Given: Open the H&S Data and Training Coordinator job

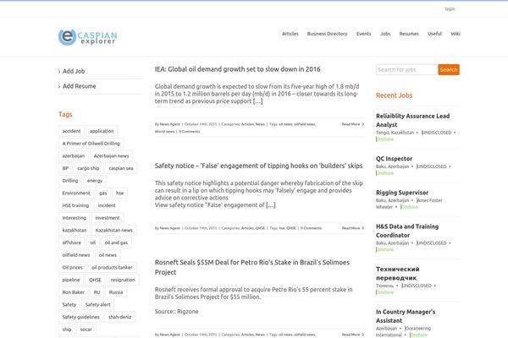Looking at the screenshot, I should (x=407, y=231).
